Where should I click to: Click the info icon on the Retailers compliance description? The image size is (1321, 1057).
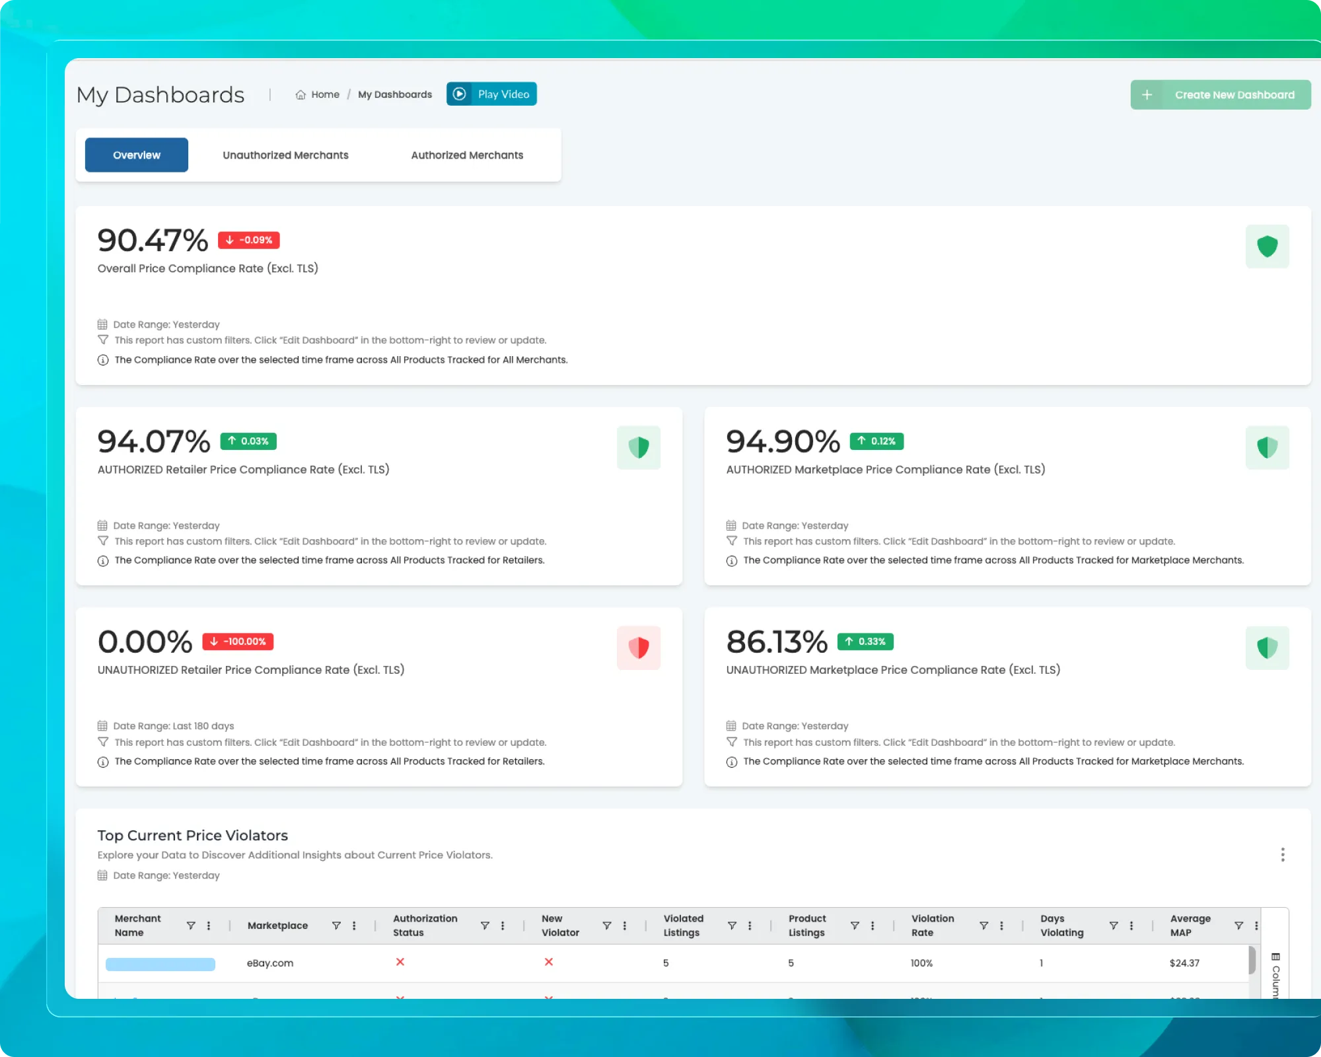[103, 560]
